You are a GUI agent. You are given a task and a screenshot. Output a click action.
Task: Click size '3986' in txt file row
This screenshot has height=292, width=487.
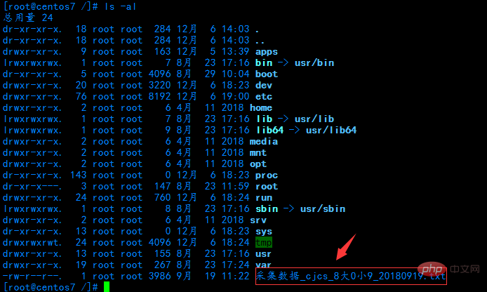coord(159,276)
